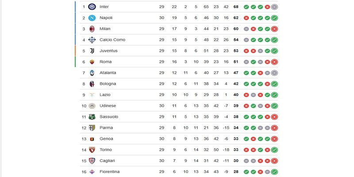
Task: Click the red loss icon in Inter's form
Action: 267,7
